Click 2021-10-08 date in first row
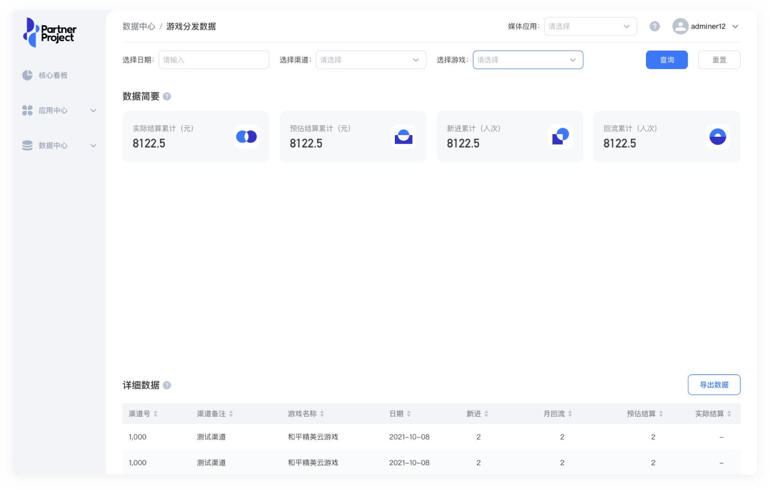Viewport: 770px width, 490px height. (409, 437)
